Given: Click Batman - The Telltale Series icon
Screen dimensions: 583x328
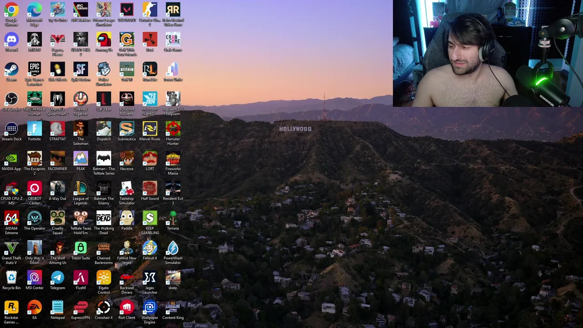Looking at the screenshot, I should tap(104, 163).
